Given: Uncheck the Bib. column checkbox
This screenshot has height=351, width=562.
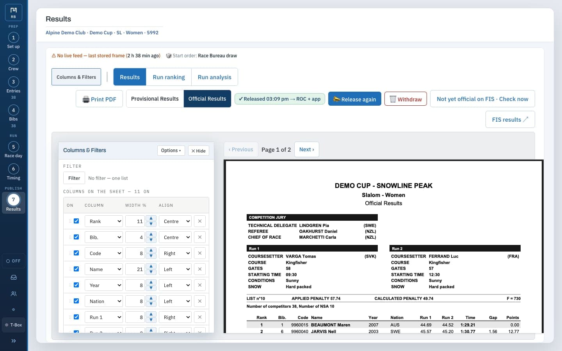Looking at the screenshot, I should click(76, 237).
